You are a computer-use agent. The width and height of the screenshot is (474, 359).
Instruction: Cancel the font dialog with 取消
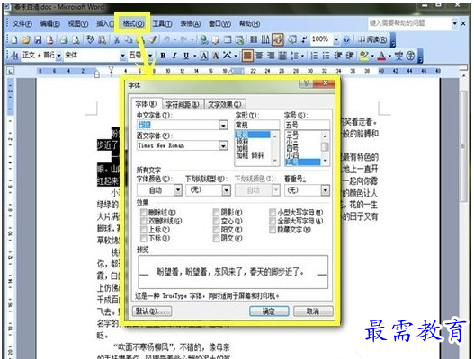click(x=313, y=311)
